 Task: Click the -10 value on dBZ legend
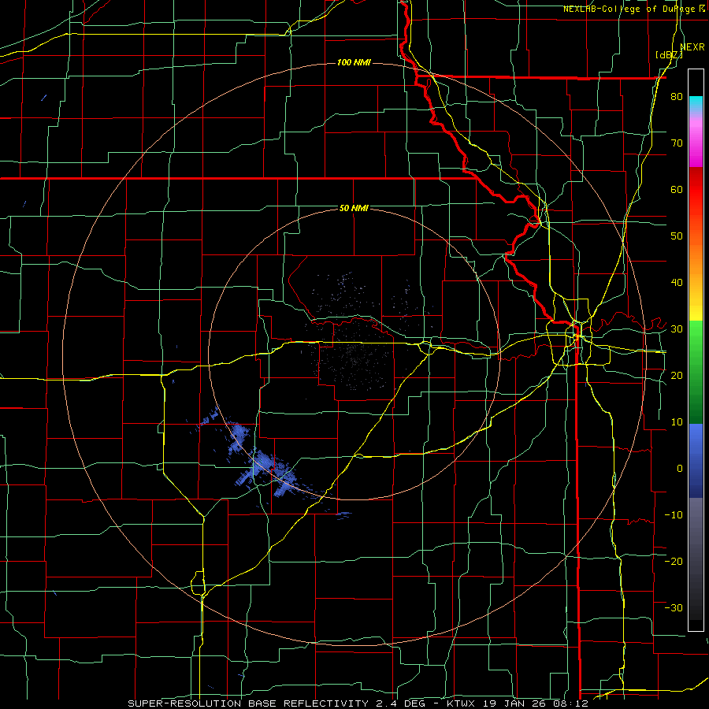point(674,514)
